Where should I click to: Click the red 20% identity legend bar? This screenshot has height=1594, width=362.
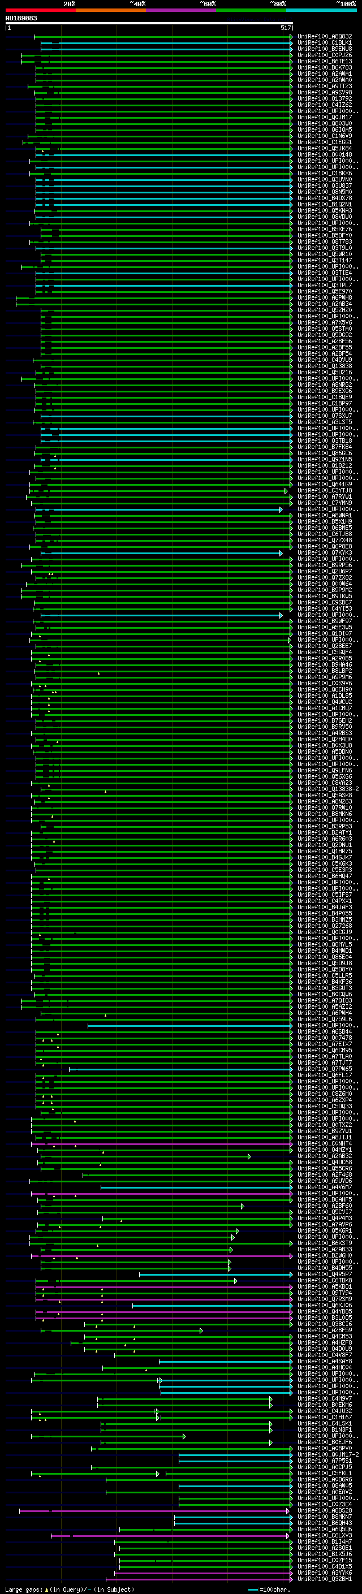pyautogui.click(x=40, y=10)
